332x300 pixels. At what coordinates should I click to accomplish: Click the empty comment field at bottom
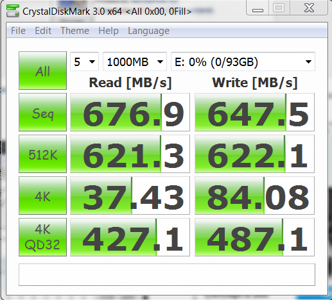(167, 274)
